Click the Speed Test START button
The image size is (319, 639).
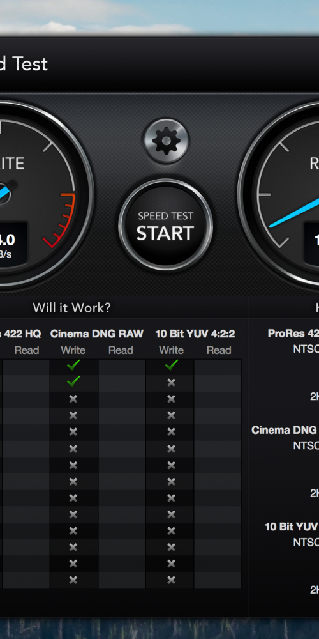point(166,226)
